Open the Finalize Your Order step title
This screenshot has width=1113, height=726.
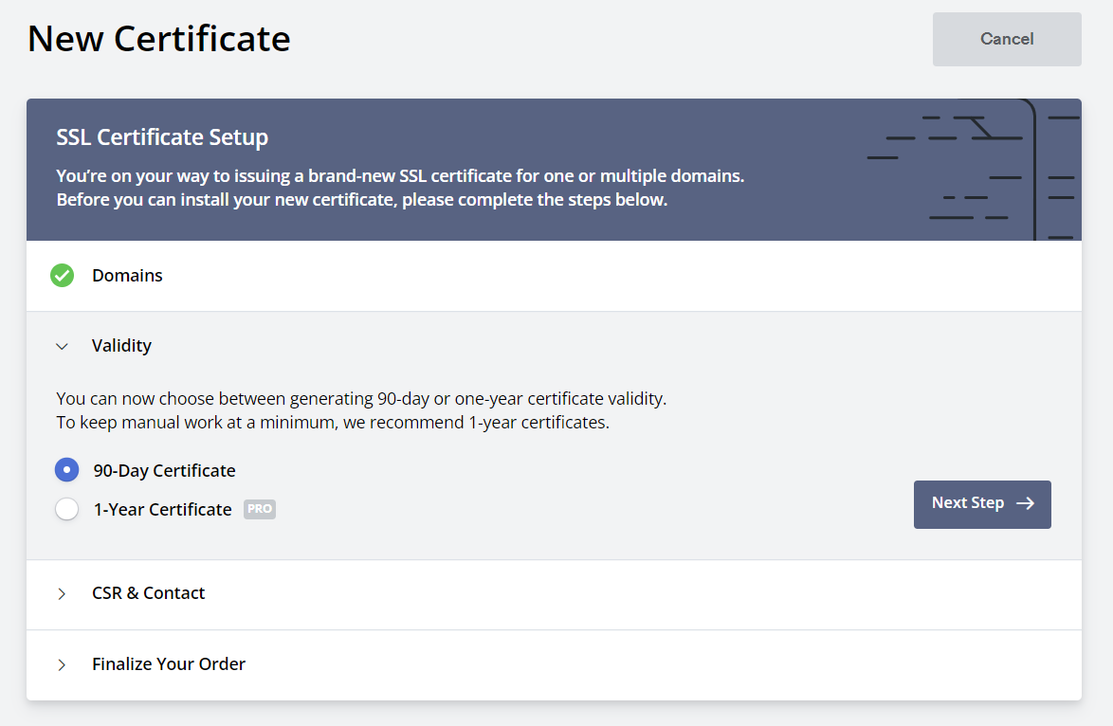169,664
